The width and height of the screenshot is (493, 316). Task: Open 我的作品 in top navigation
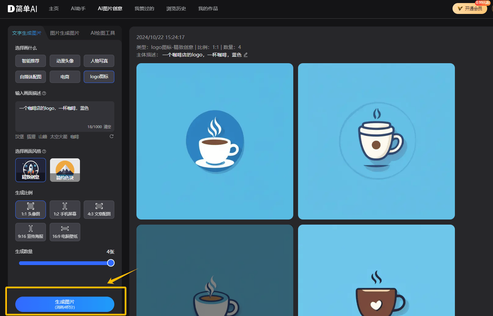[208, 8]
